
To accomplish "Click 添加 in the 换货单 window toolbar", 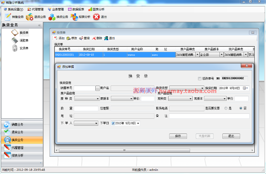I will click(x=59, y=38).
